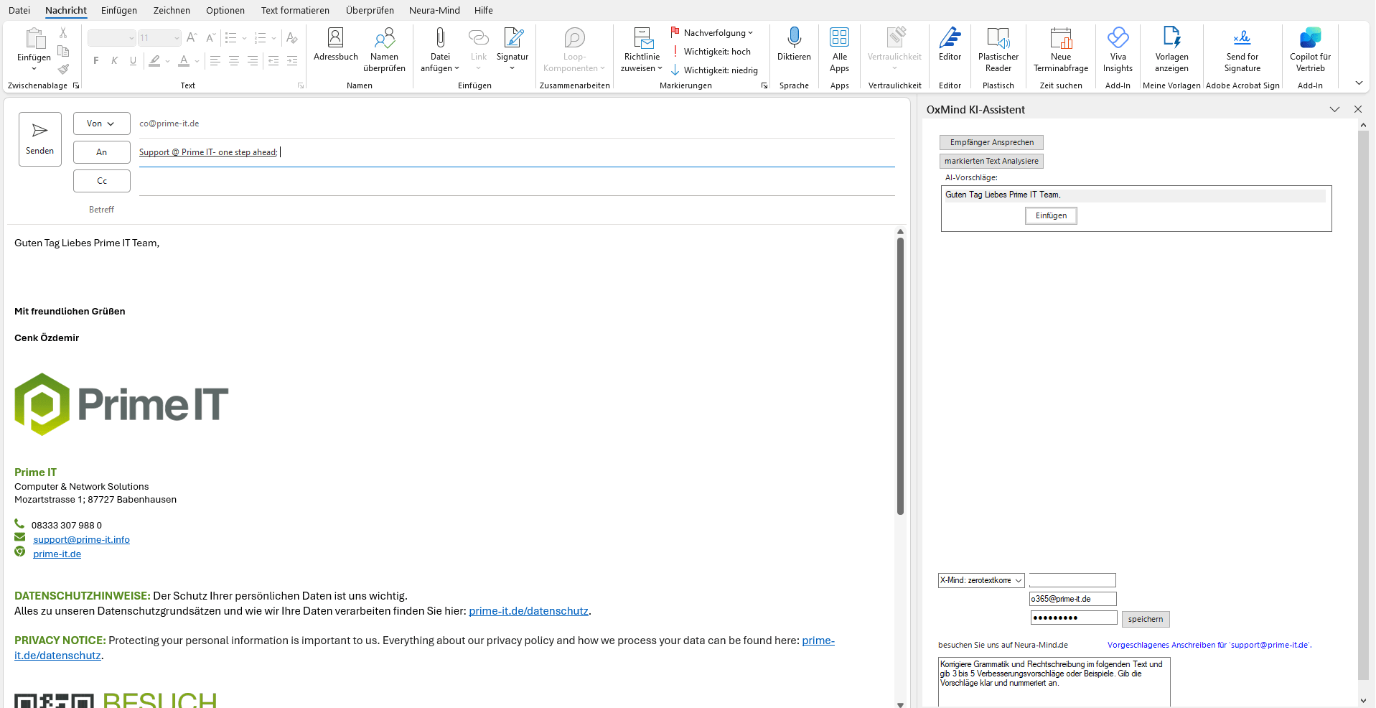This screenshot has height=708, width=1376.
Task: Click the Einfügen clipboard paste icon
Action: tap(34, 38)
